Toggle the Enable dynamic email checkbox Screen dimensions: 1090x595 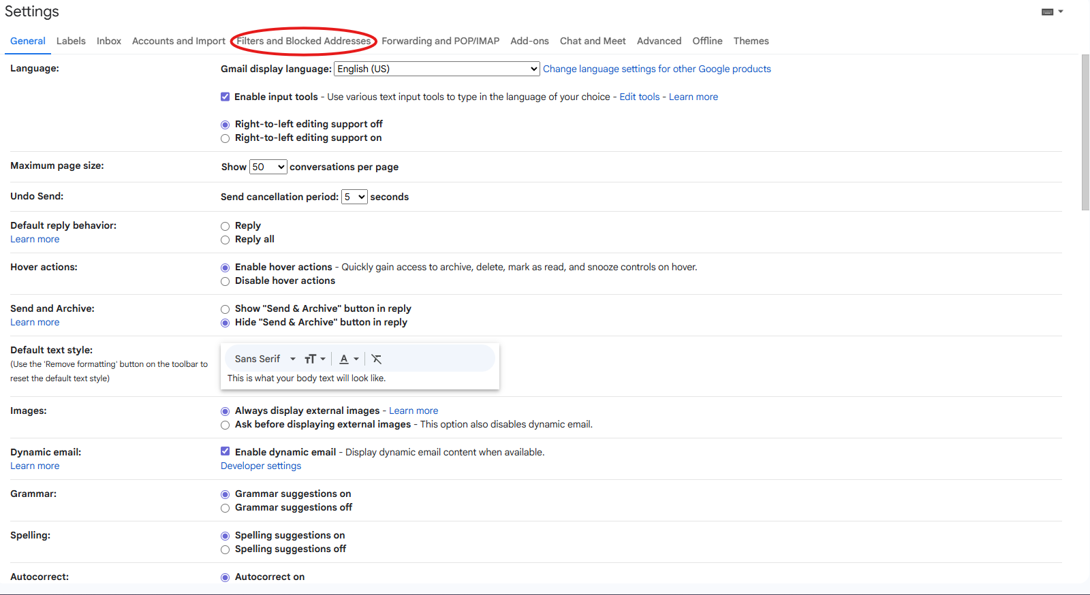point(225,451)
